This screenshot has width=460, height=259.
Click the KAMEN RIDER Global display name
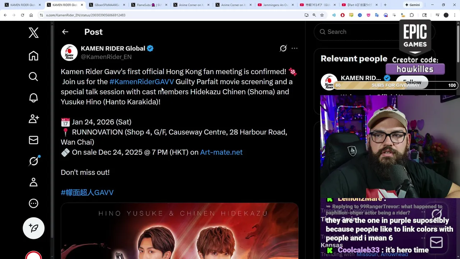[x=113, y=48]
